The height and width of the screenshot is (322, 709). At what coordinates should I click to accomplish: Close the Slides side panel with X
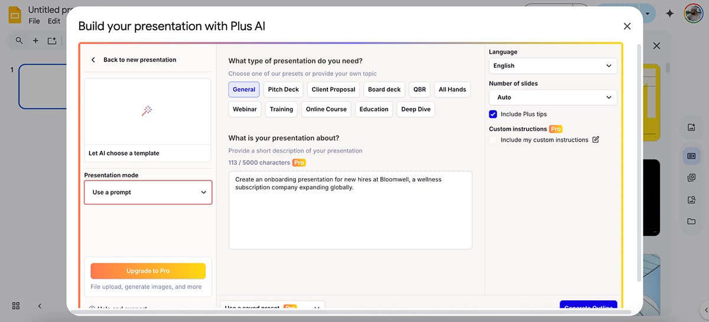coord(656,45)
